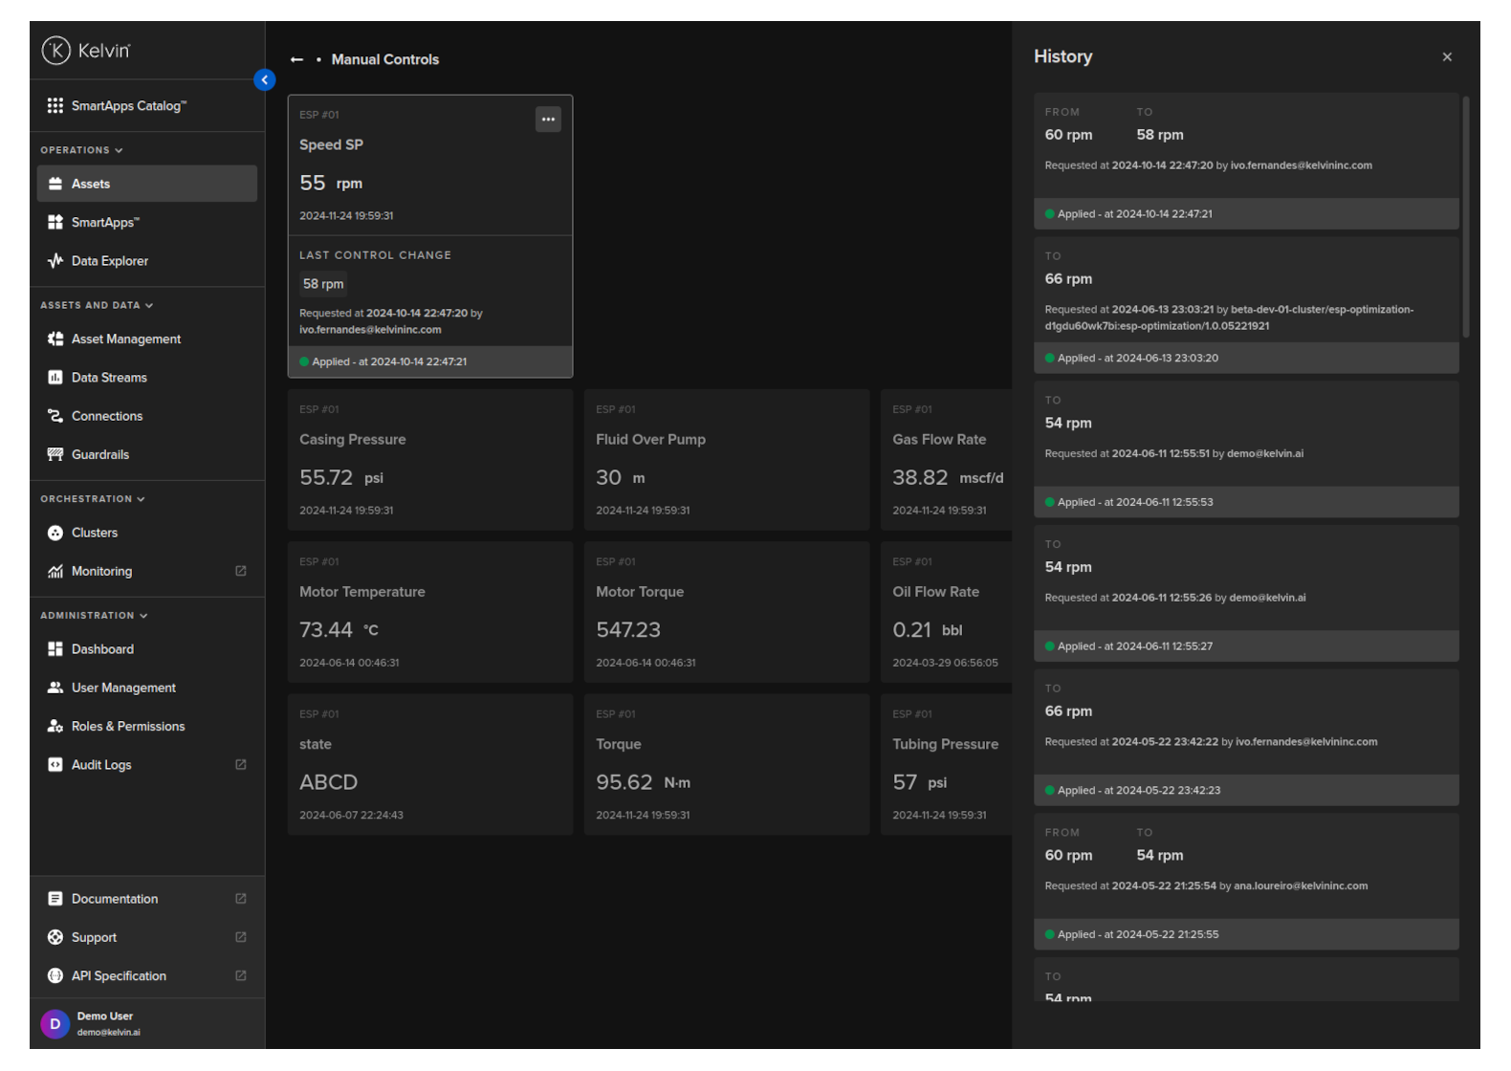Click the Data Explorer pulse icon
The height and width of the screenshot is (1071, 1511).
55,261
